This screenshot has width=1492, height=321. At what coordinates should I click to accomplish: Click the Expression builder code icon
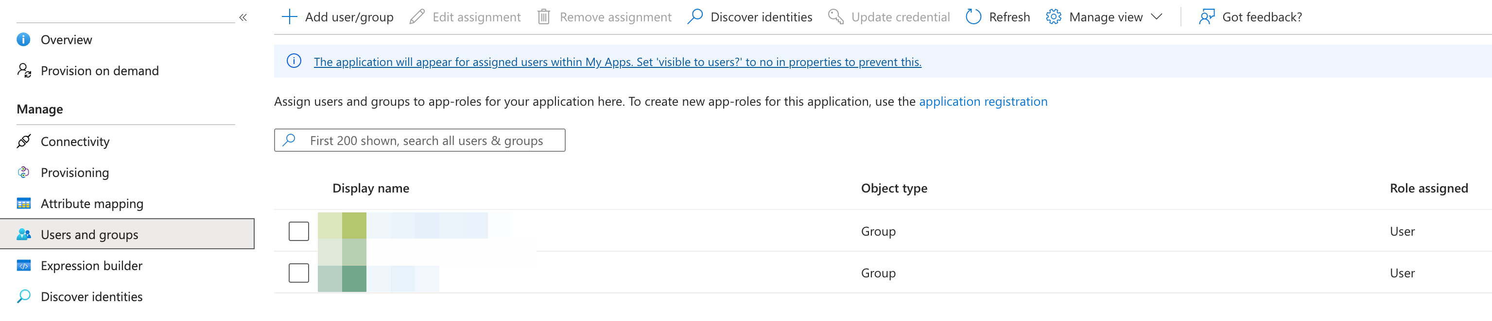[24, 265]
